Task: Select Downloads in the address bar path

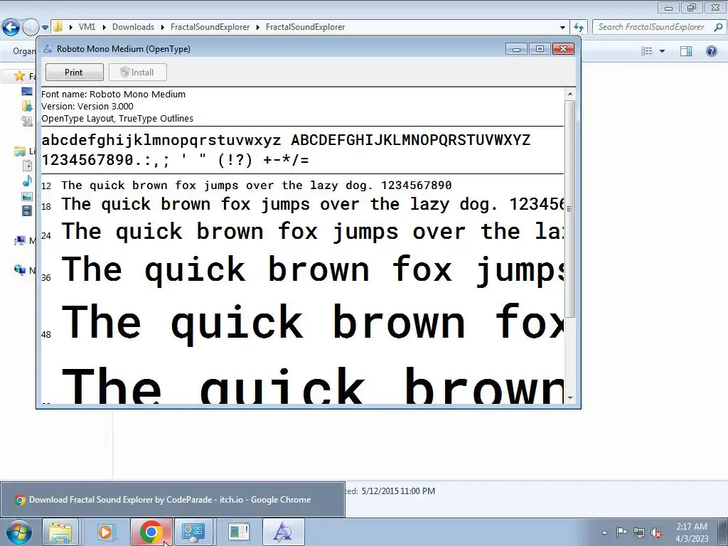Action: 133,27
